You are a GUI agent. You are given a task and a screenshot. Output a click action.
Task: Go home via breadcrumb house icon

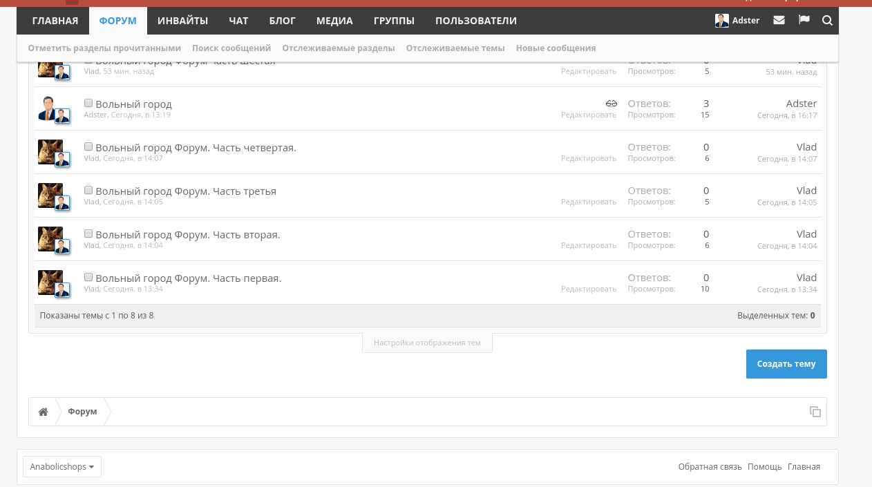[44, 412]
